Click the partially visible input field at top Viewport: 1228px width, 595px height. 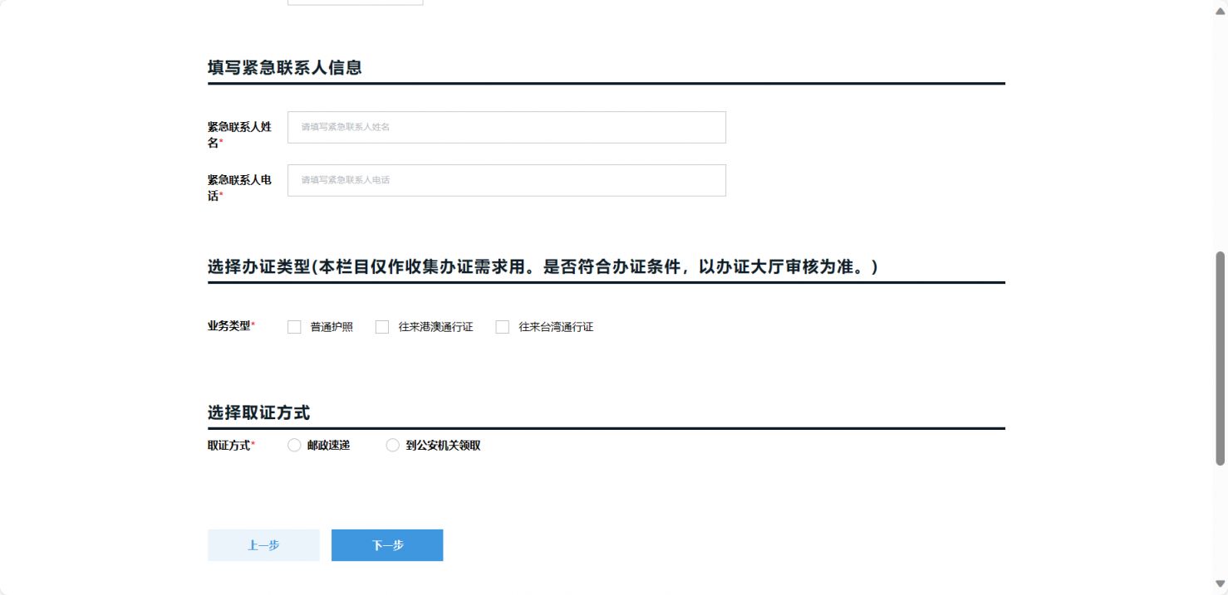coord(355,2)
